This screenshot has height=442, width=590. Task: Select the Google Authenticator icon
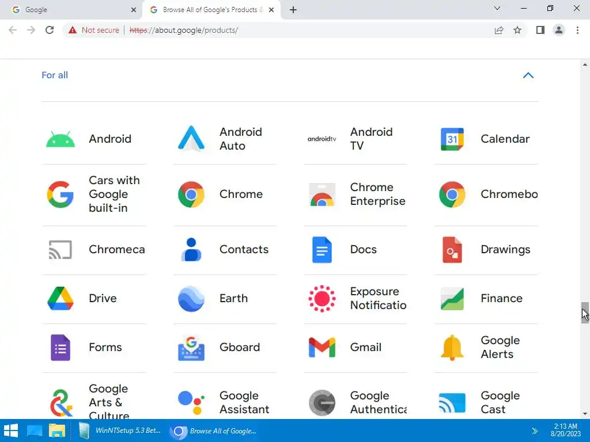point(322,403)
